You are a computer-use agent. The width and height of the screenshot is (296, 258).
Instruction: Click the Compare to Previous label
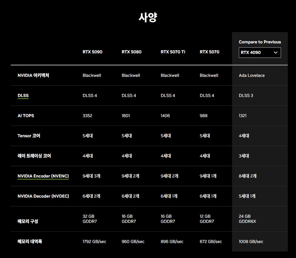click(260, 42)
